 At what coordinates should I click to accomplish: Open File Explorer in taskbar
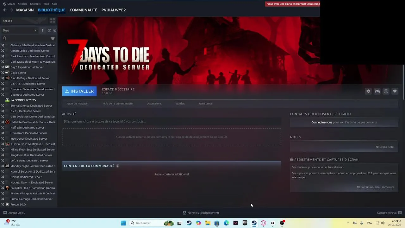[x=208, y=223]
